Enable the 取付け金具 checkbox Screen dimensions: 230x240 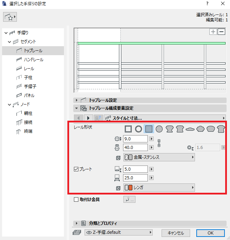(x=76, y=199)
